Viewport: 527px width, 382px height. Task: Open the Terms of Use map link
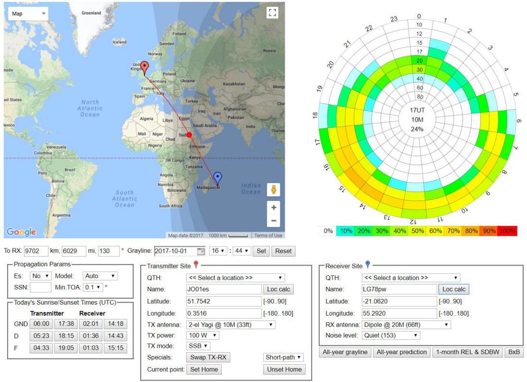click(x=268, y=235)
